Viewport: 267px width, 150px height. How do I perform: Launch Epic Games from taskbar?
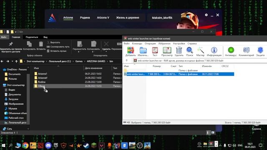(x=56, y=145)
